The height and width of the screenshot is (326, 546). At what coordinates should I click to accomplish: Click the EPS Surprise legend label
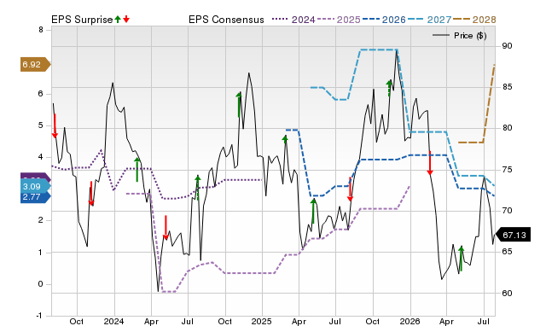[82, 20]
